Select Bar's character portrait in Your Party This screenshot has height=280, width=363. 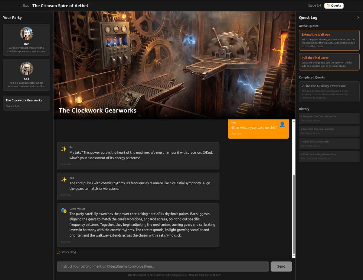click(26, 33)
